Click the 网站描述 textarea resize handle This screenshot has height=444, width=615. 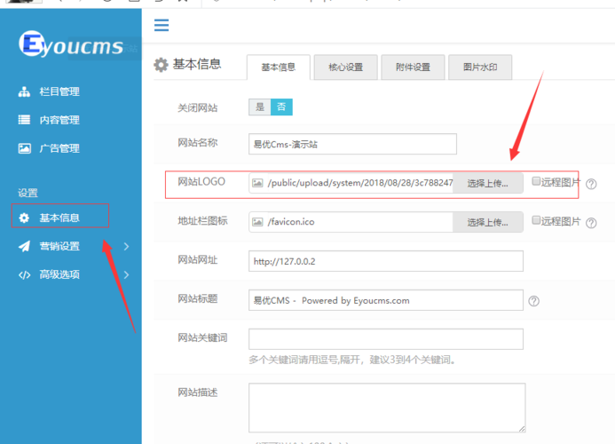[x=522, y=429]
